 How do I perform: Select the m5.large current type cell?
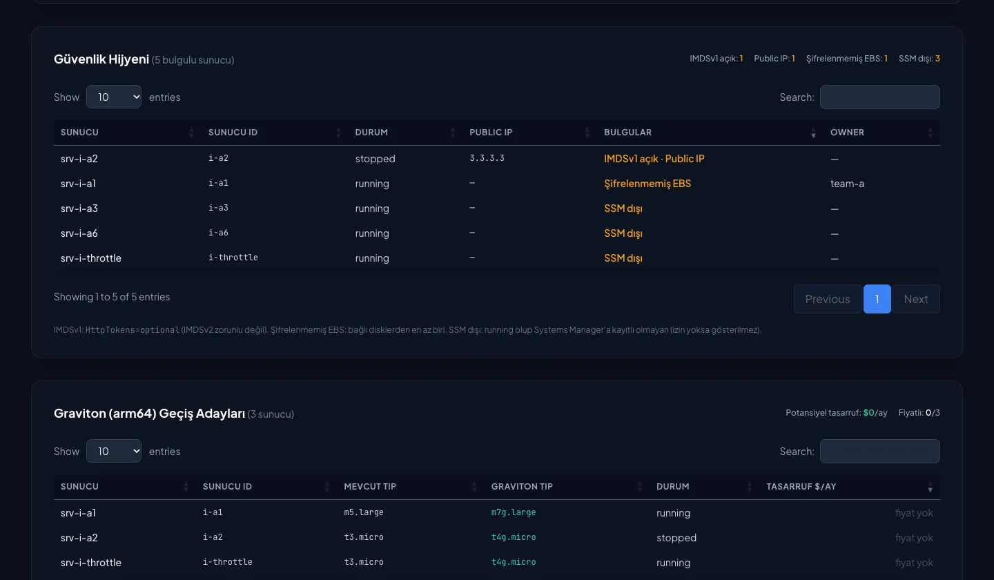click(364, 512)
